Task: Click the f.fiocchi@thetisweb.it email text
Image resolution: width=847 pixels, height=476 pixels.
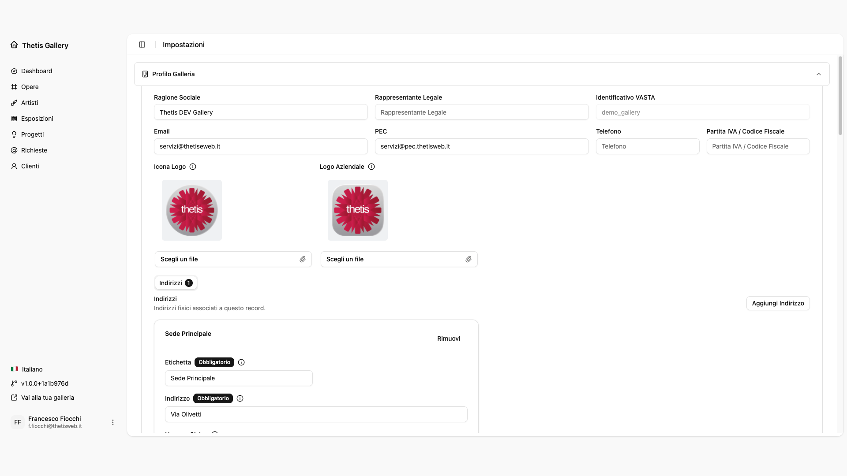Action: [x=55, y=426]
